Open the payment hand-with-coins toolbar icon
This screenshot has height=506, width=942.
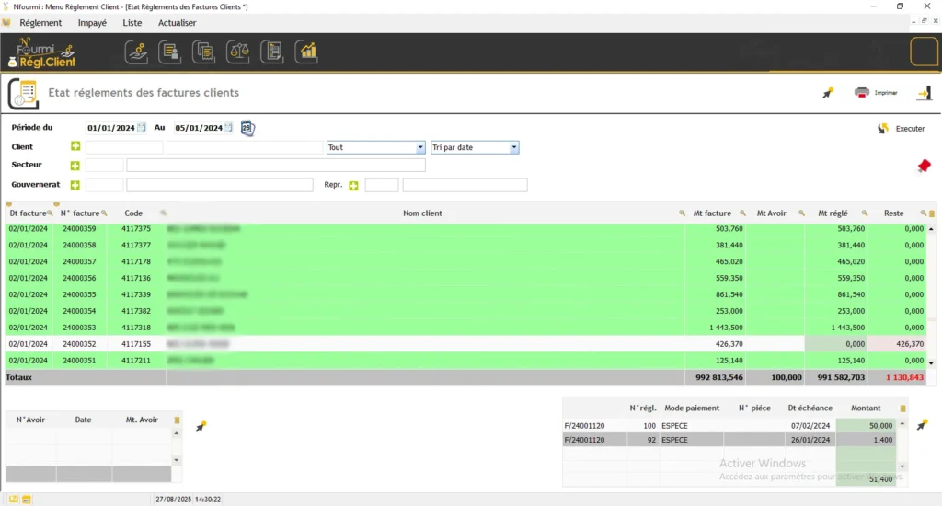pos(136,52)
